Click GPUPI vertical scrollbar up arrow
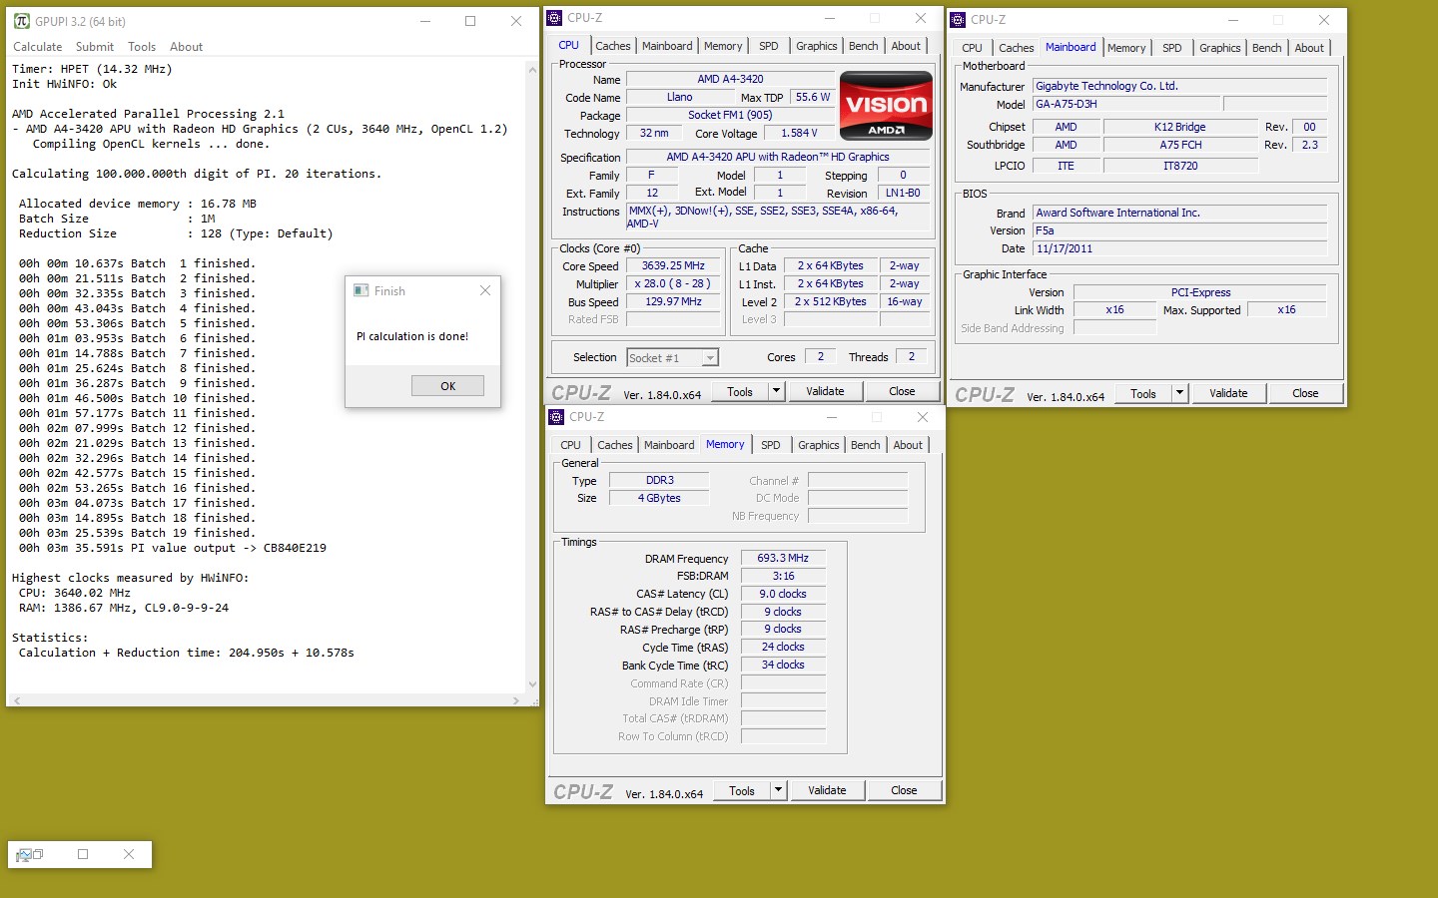Viewport: 1438px width, 898px height. click(532, 68)
